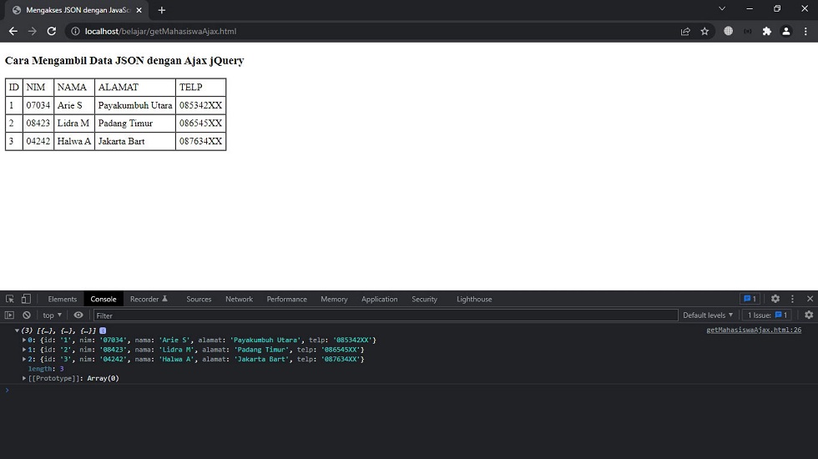818x459 pixels.
Task: Open the Extensions puzzle icon
Action: (x=767, y=32)
